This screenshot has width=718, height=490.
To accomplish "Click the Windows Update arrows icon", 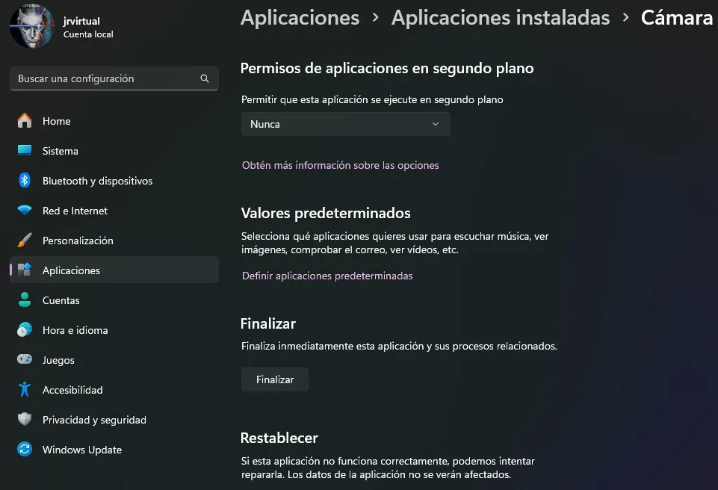I will coord(25,449).
